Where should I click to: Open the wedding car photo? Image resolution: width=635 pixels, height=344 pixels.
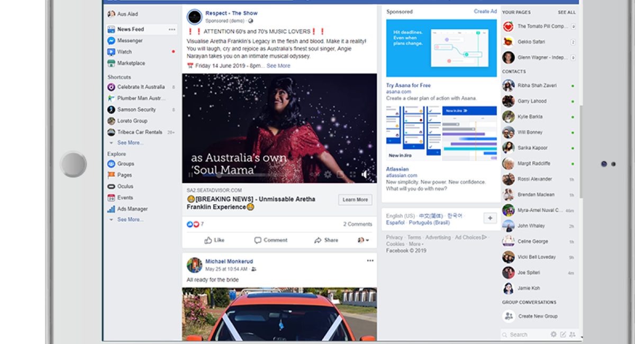[x=279, y=314]
